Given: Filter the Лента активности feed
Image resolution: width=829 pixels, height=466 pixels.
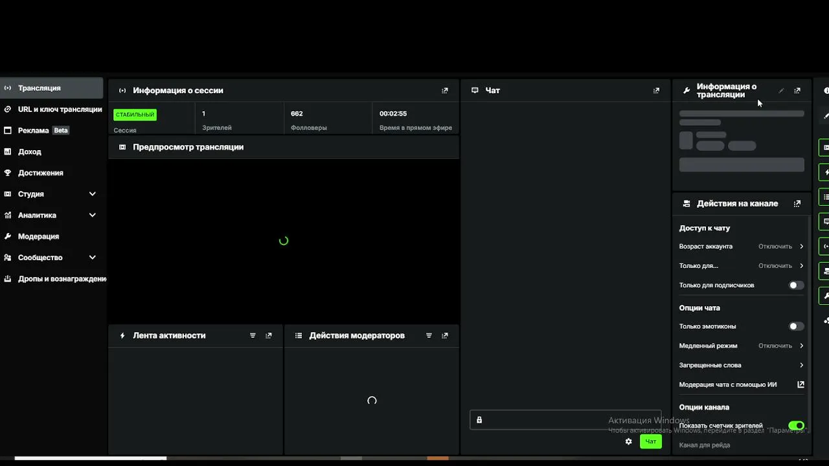Looking at the screenshot, I should point(253,335).
